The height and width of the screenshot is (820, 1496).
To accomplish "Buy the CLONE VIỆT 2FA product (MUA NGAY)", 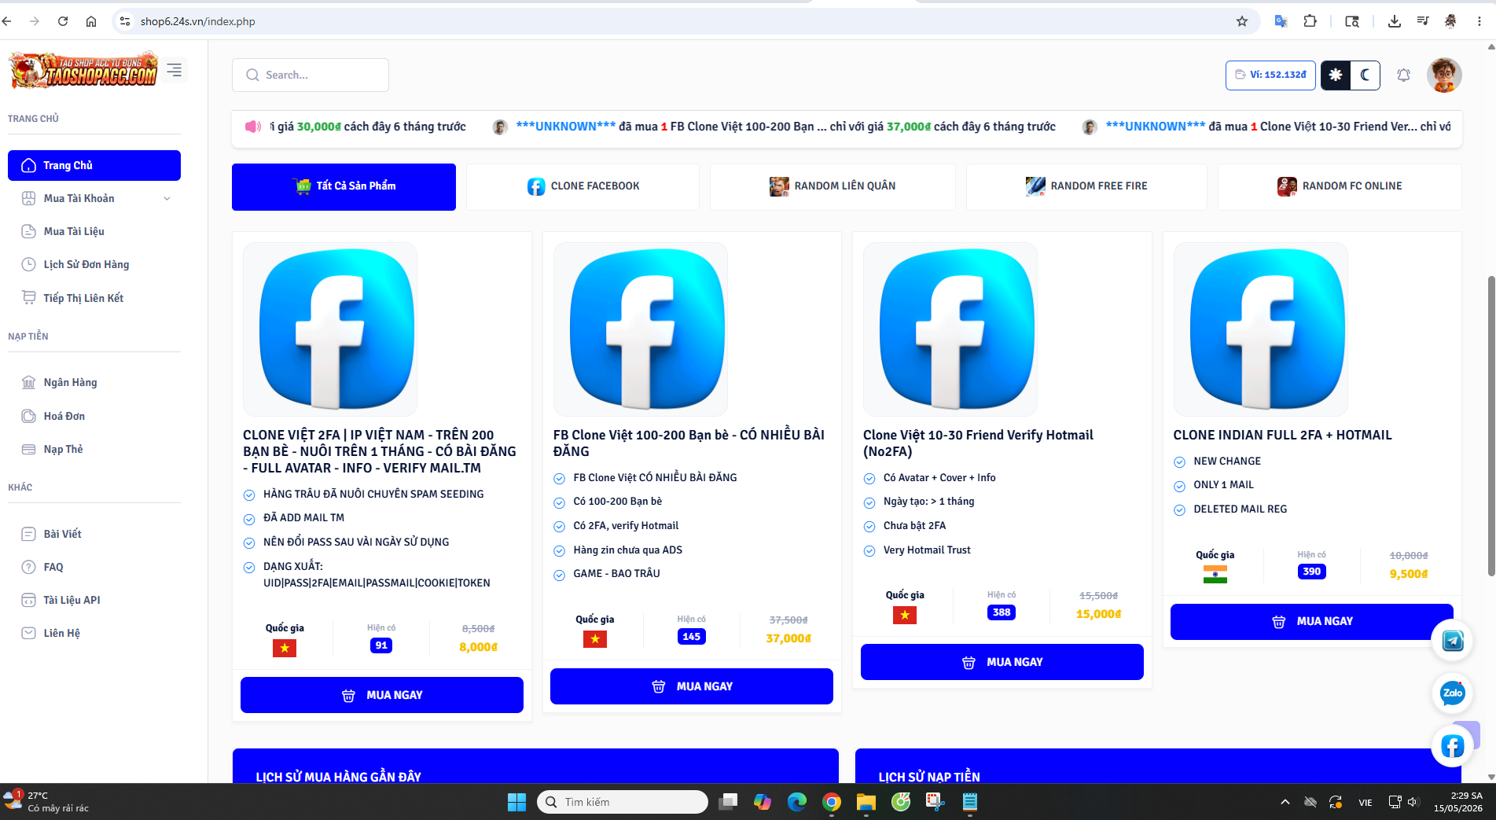I will (x=382, y=695).
